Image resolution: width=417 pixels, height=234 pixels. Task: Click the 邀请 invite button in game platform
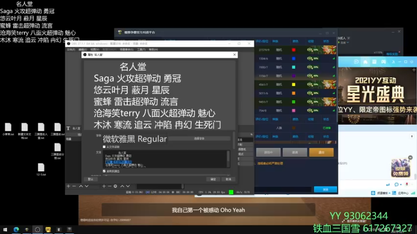[x=295, y=152]
